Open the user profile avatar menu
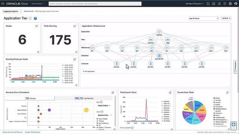Viewport: 239px width, 134px height. [x=236, y=4]
